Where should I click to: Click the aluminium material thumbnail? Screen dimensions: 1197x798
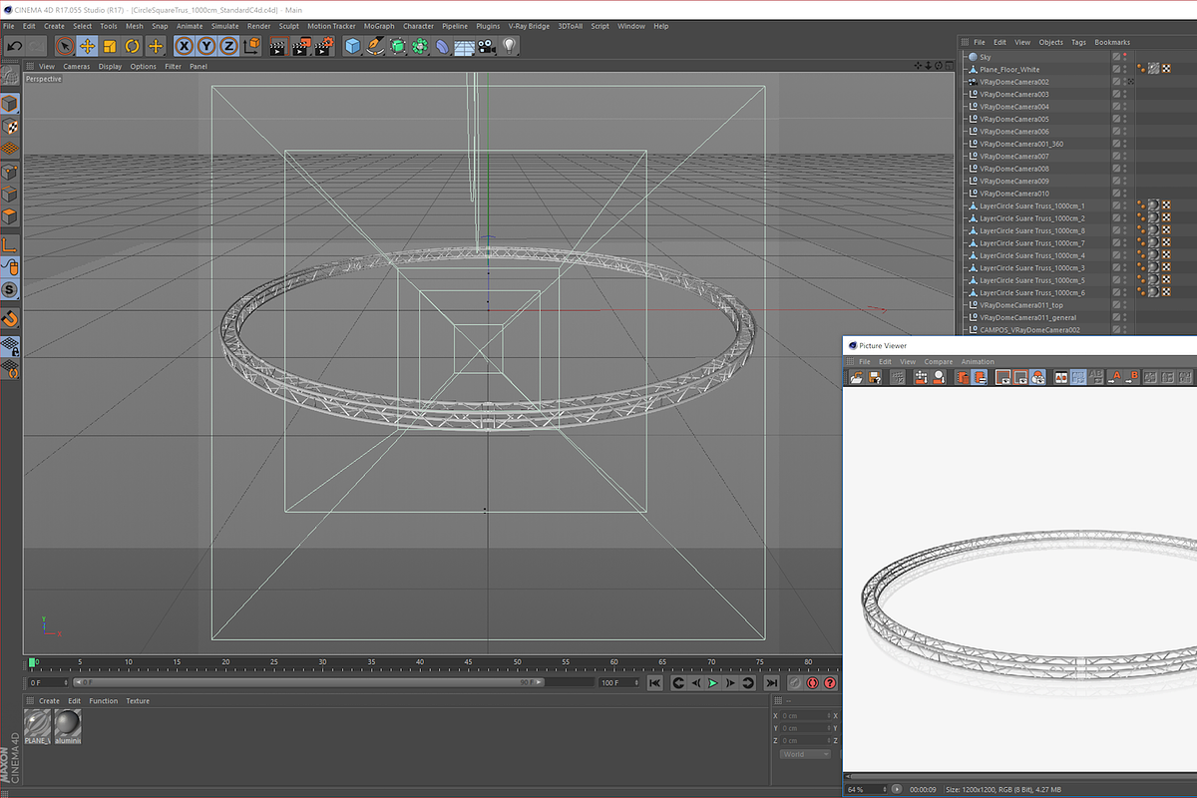pyautogui.click(x=68, y=725)
